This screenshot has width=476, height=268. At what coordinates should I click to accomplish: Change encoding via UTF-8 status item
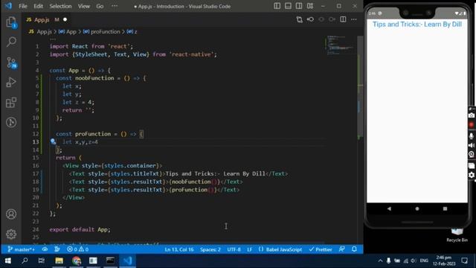pyautogui.click(x=234, y=249)
